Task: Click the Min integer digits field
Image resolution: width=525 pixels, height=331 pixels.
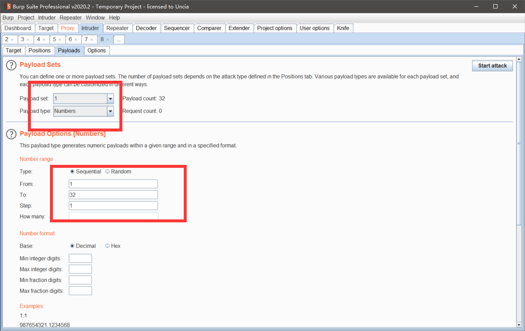Action: click(80, 258)
